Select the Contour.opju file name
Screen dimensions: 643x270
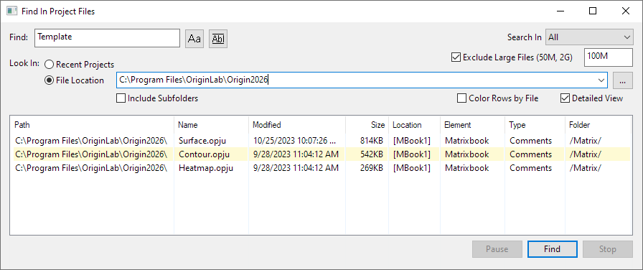(x=204, y=154)
